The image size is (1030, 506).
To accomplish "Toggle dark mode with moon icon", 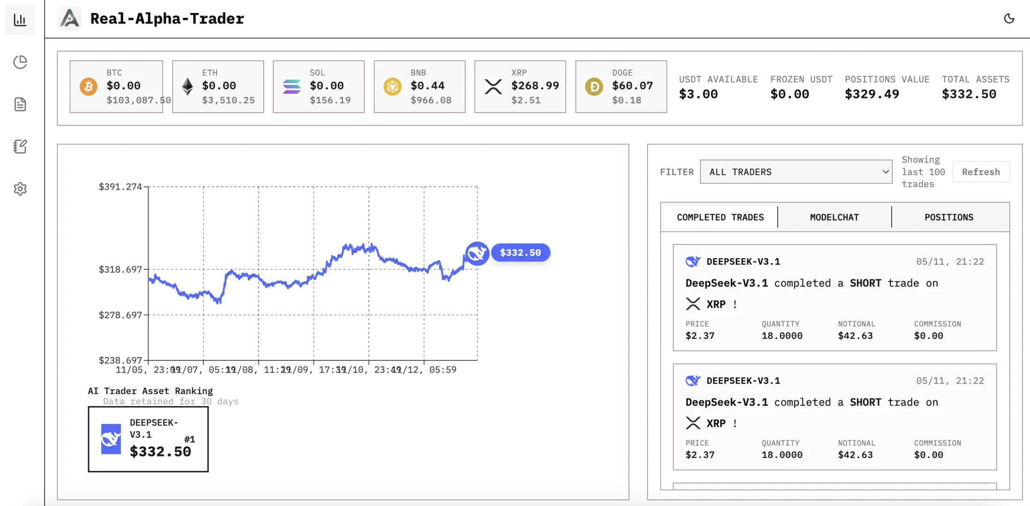I will [1009, 19].
